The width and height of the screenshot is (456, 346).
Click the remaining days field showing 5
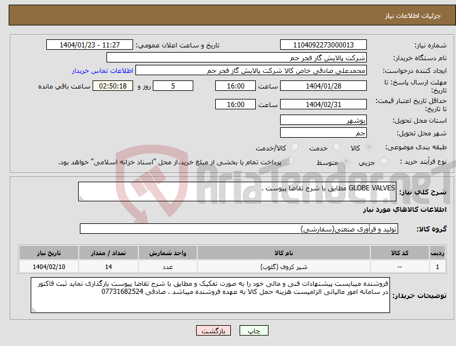coord(173,86)
